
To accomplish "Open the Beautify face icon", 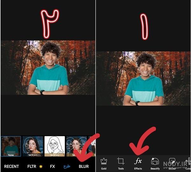I will 155,161.
